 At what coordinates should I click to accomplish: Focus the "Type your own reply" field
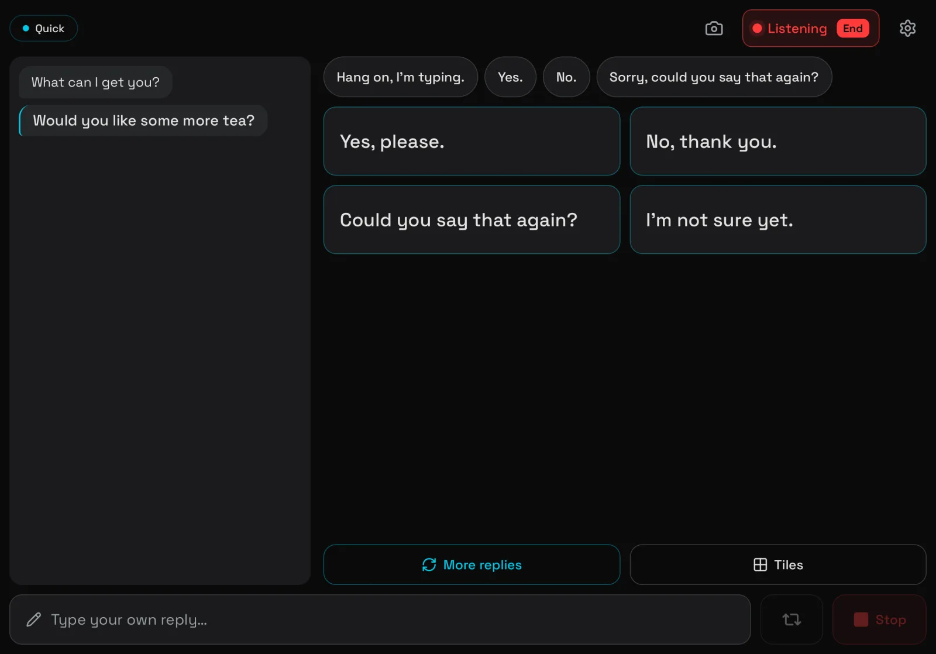tap(380, 619)
